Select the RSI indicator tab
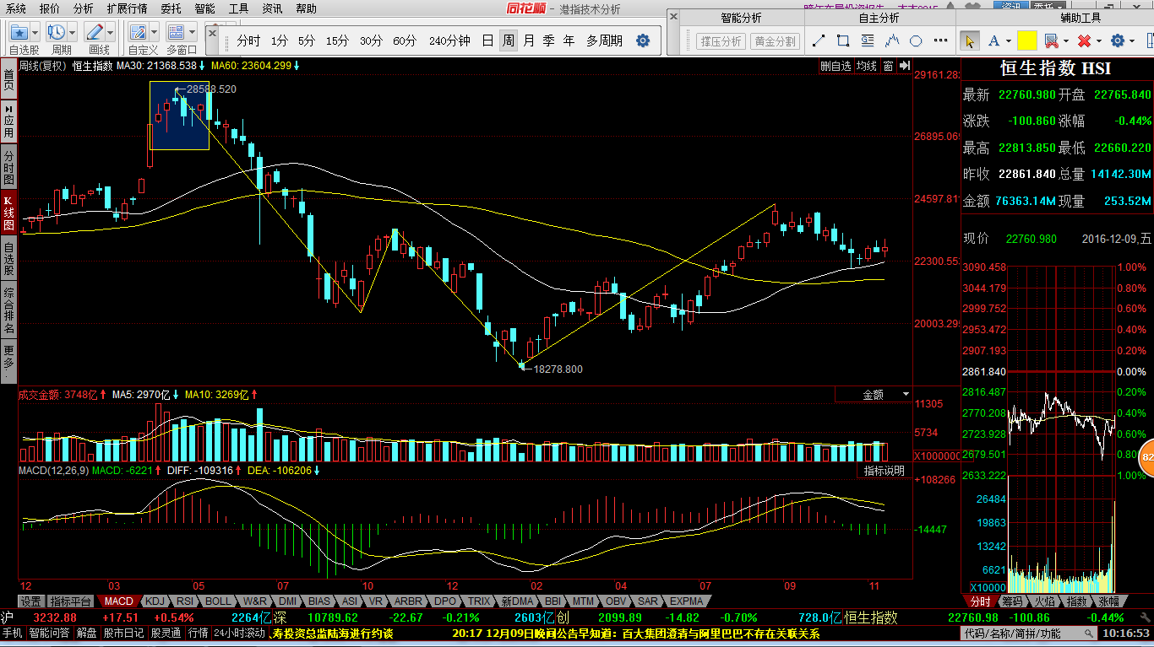This screenshot has width=1154, height=647. coord(184,601)
